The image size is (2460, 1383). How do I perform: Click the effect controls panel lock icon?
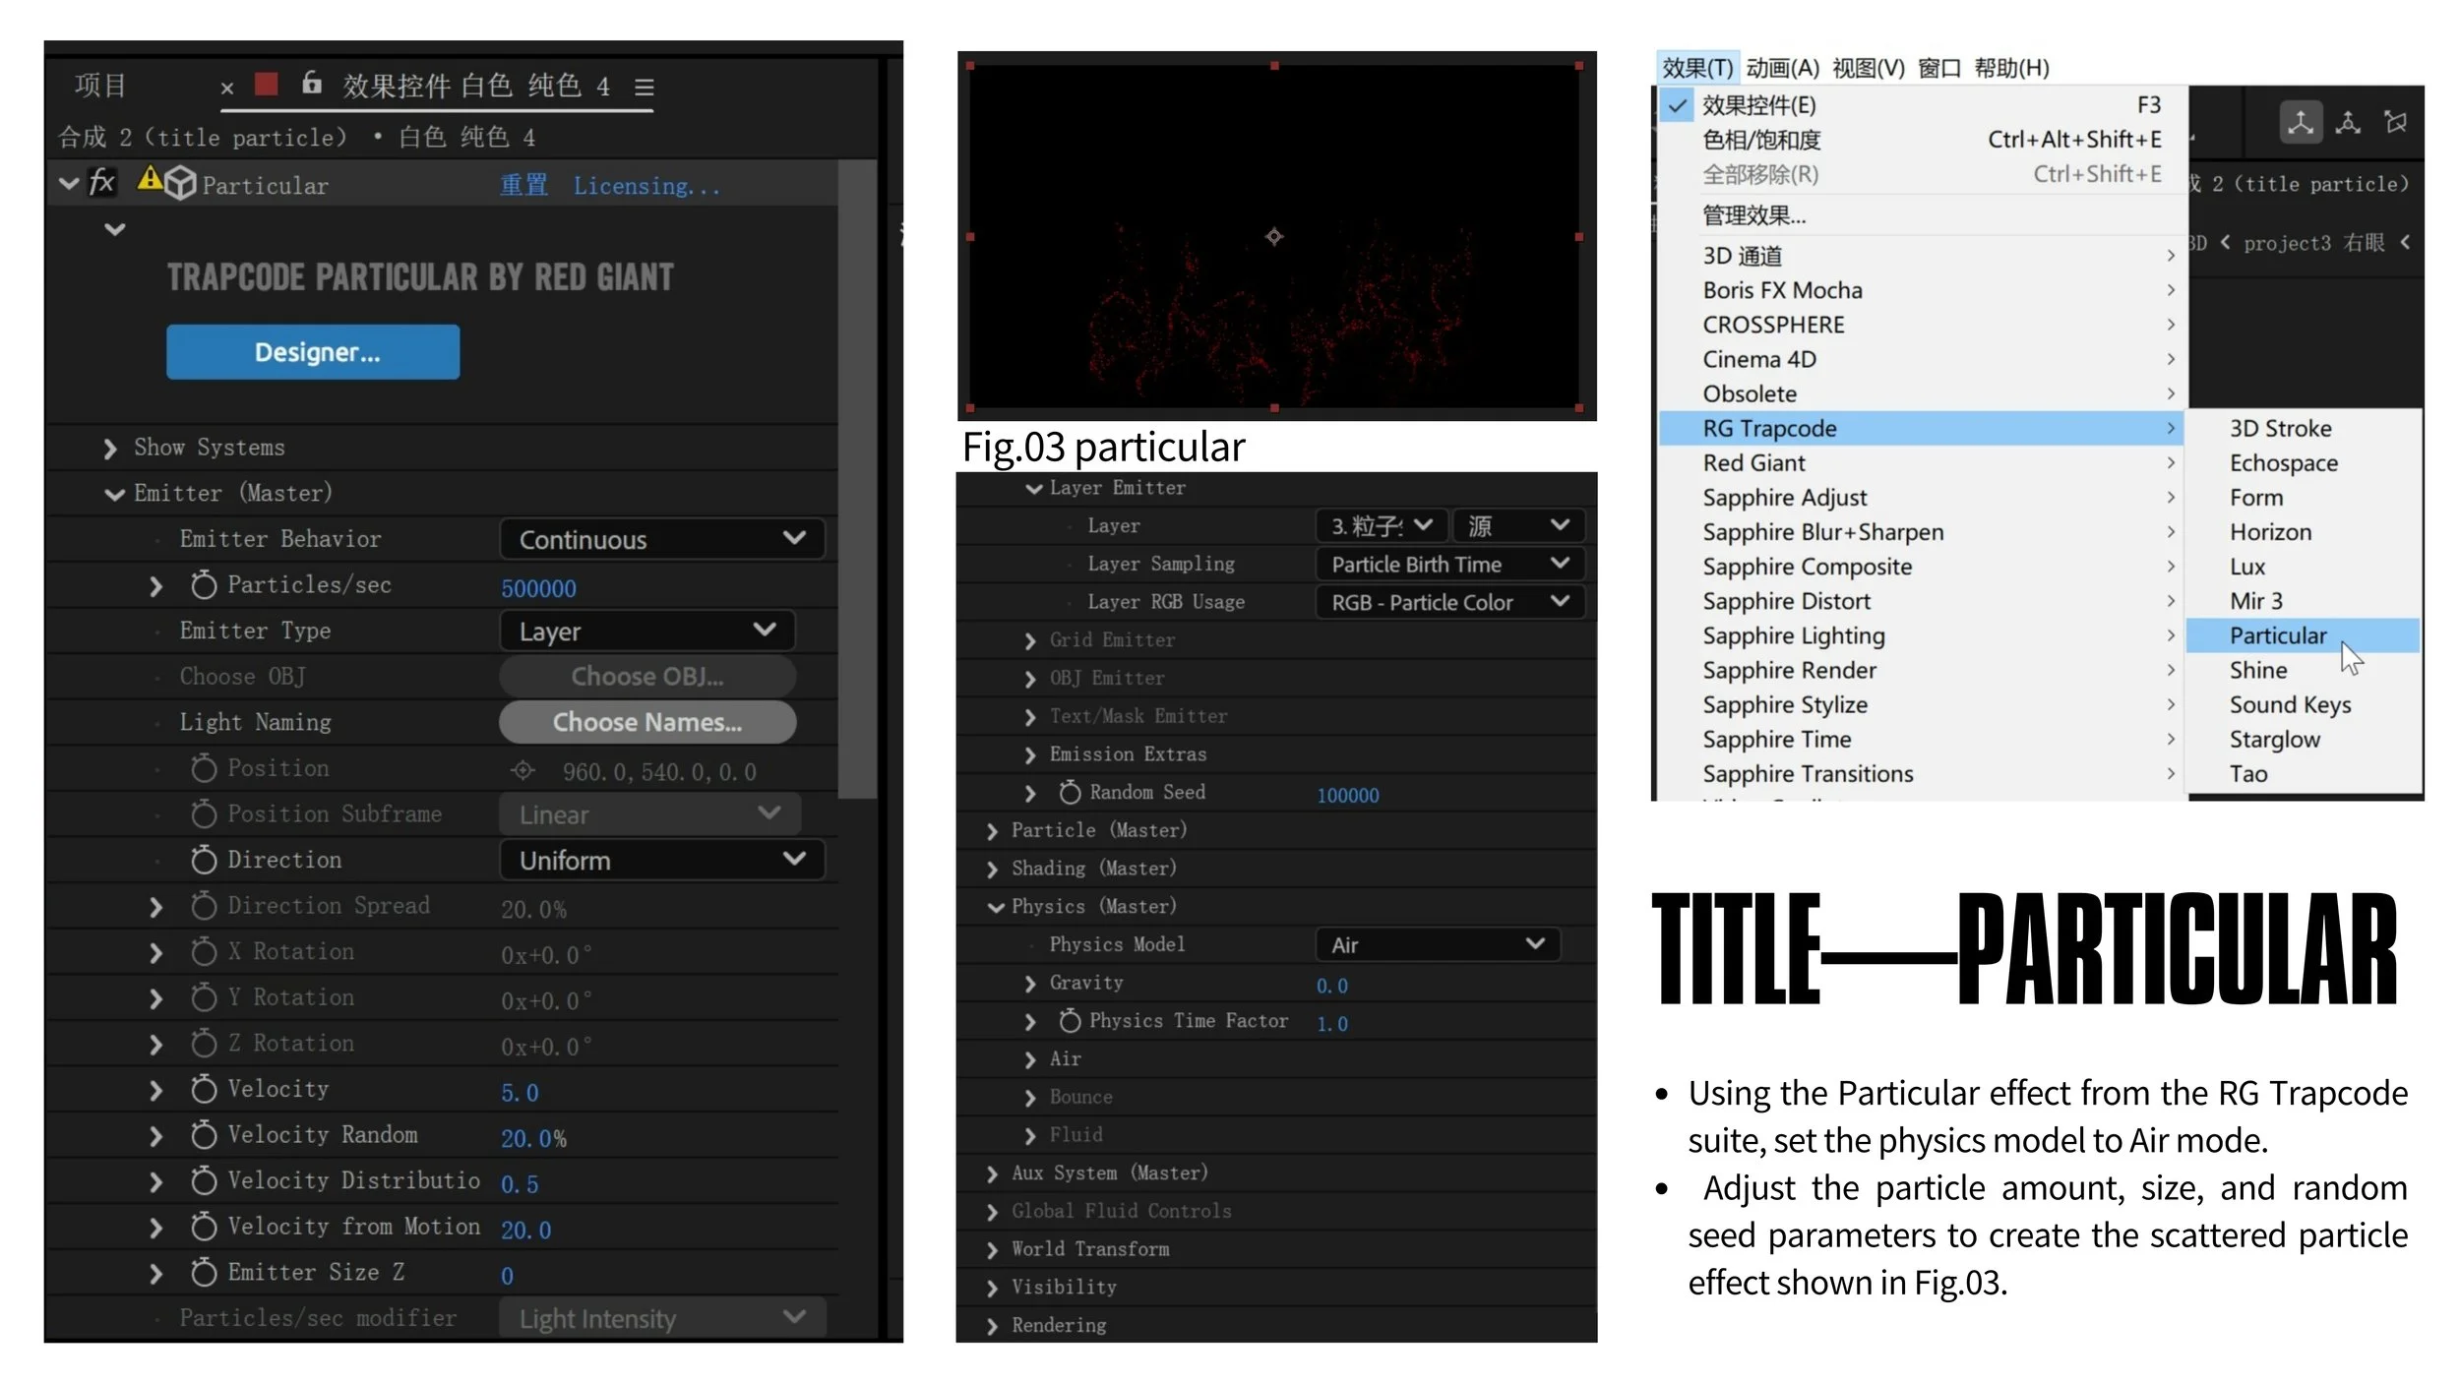pyautogui.click(x=312, y=84)
